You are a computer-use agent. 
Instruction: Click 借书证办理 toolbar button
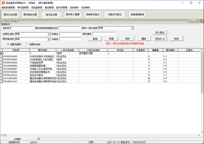pos(51,15)
